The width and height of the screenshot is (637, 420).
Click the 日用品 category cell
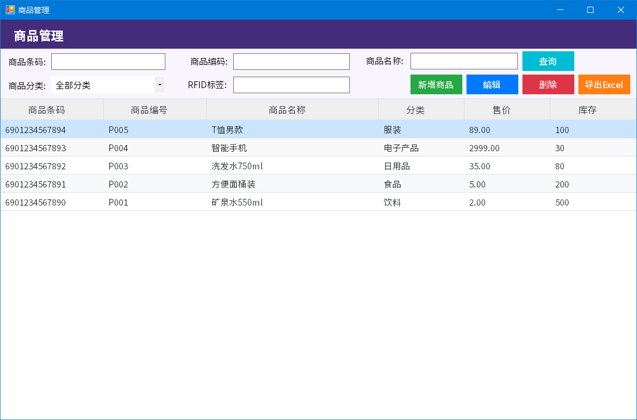click(x=421, y=166)
